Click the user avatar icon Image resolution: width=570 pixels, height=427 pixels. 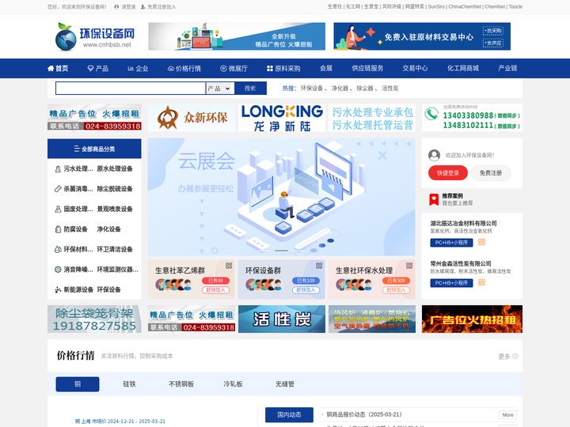tap(434, 156)
